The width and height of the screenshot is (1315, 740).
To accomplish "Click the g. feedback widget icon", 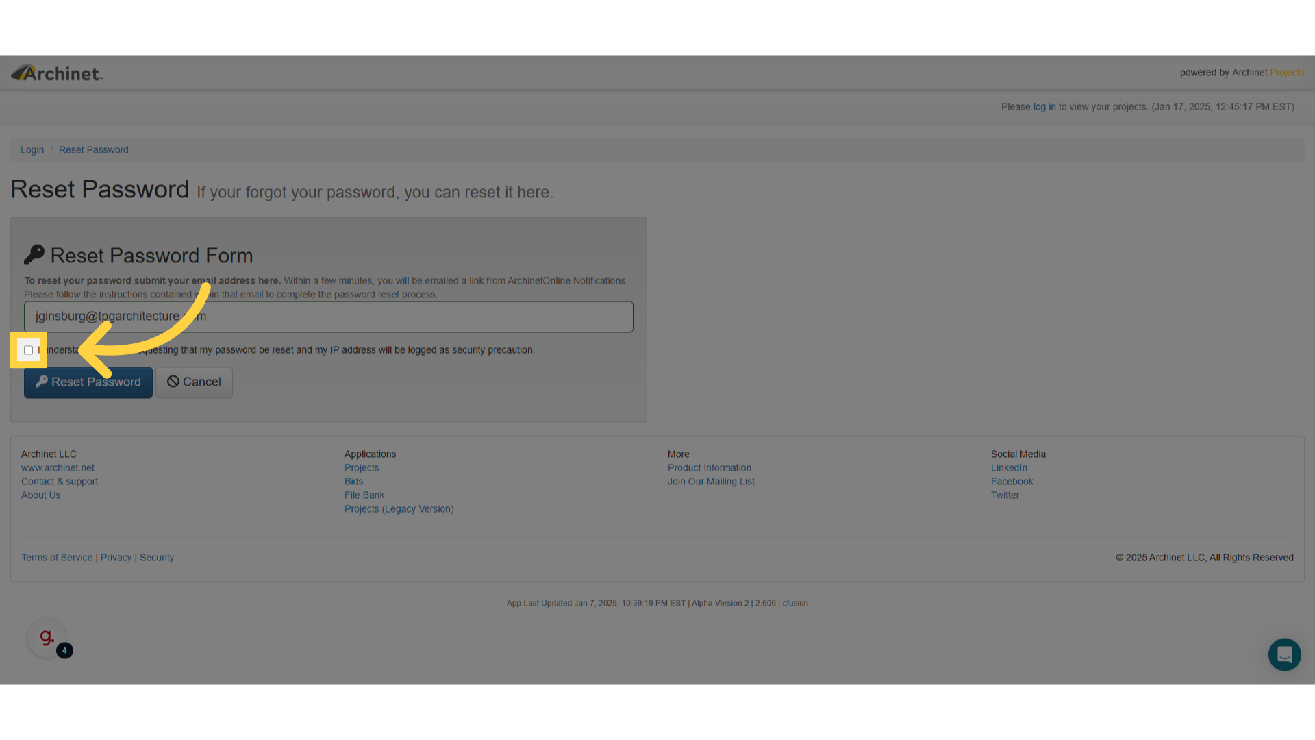I will click(x=46, y=637).
